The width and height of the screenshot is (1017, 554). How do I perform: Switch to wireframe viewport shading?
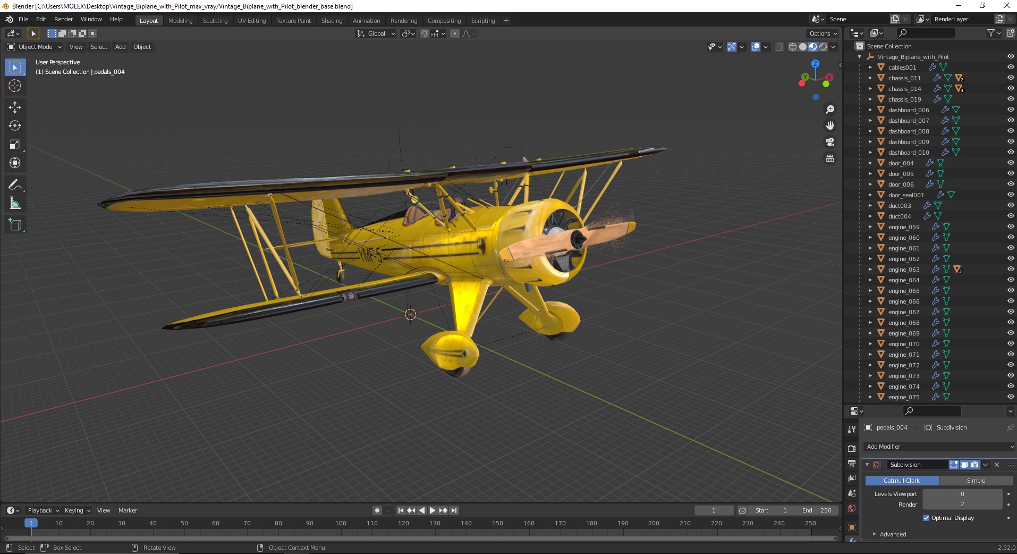[793, 47]
